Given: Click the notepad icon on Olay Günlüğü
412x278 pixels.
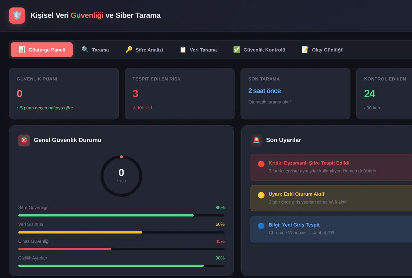Looking at the screenshot, I should [x=305, y=50].
